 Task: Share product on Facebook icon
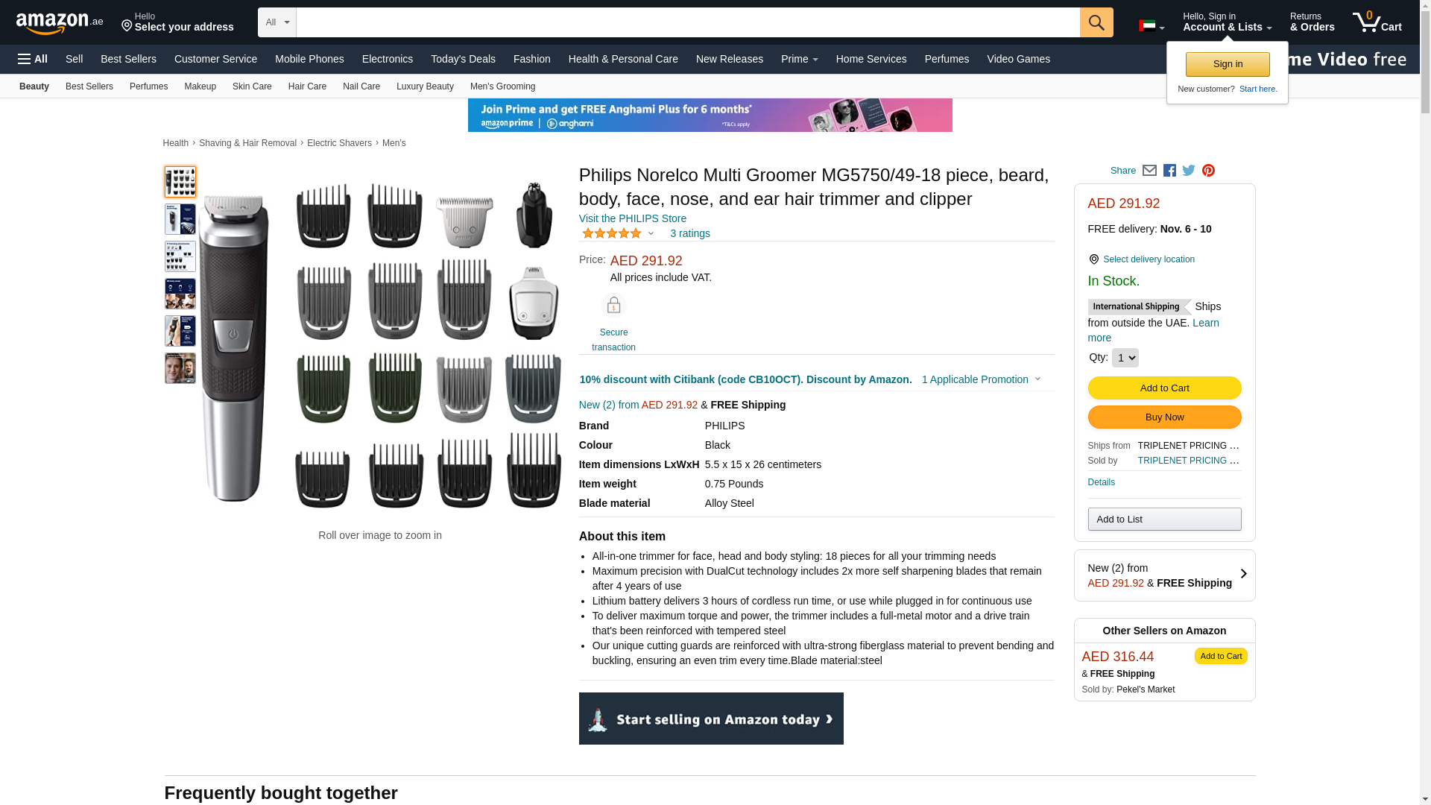click(1169, 171)
